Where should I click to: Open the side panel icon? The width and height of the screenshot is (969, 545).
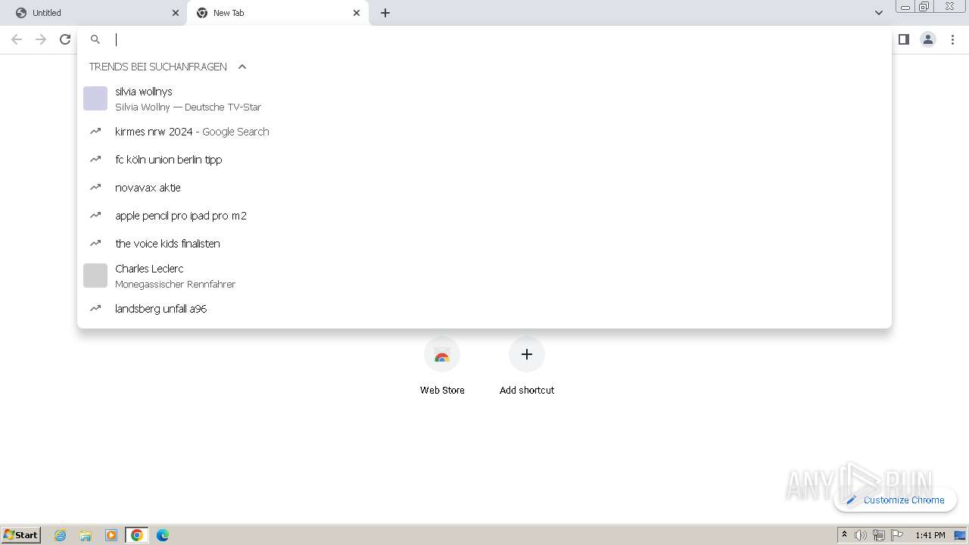(903, 39)
